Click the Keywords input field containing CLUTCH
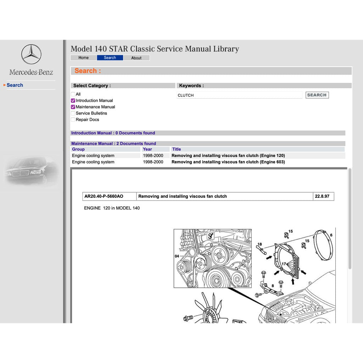 coord(239,95)
